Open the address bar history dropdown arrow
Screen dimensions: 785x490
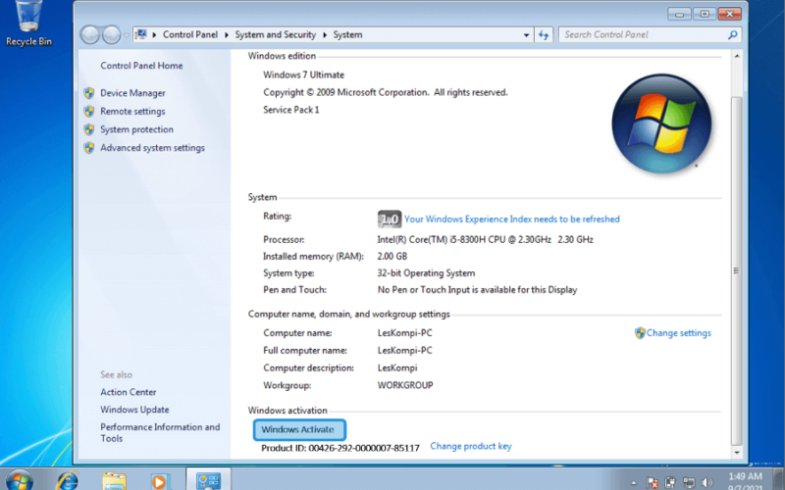[x=526, y=35]
